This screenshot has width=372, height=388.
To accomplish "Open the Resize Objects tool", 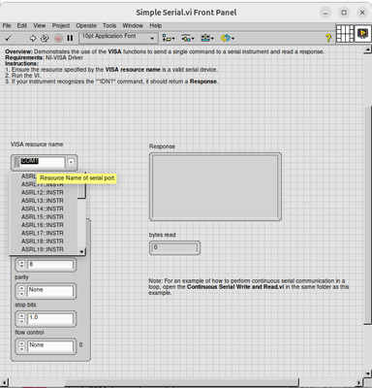I will [207, 38].
